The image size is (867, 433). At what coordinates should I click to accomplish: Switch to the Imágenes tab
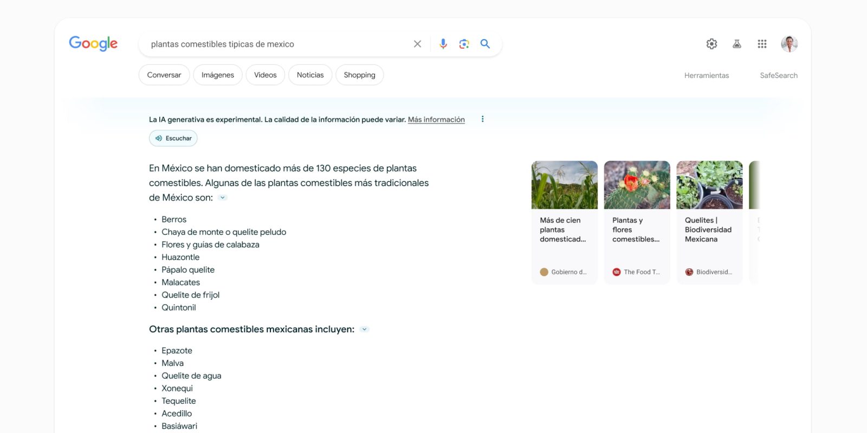(x=217, y=75)
